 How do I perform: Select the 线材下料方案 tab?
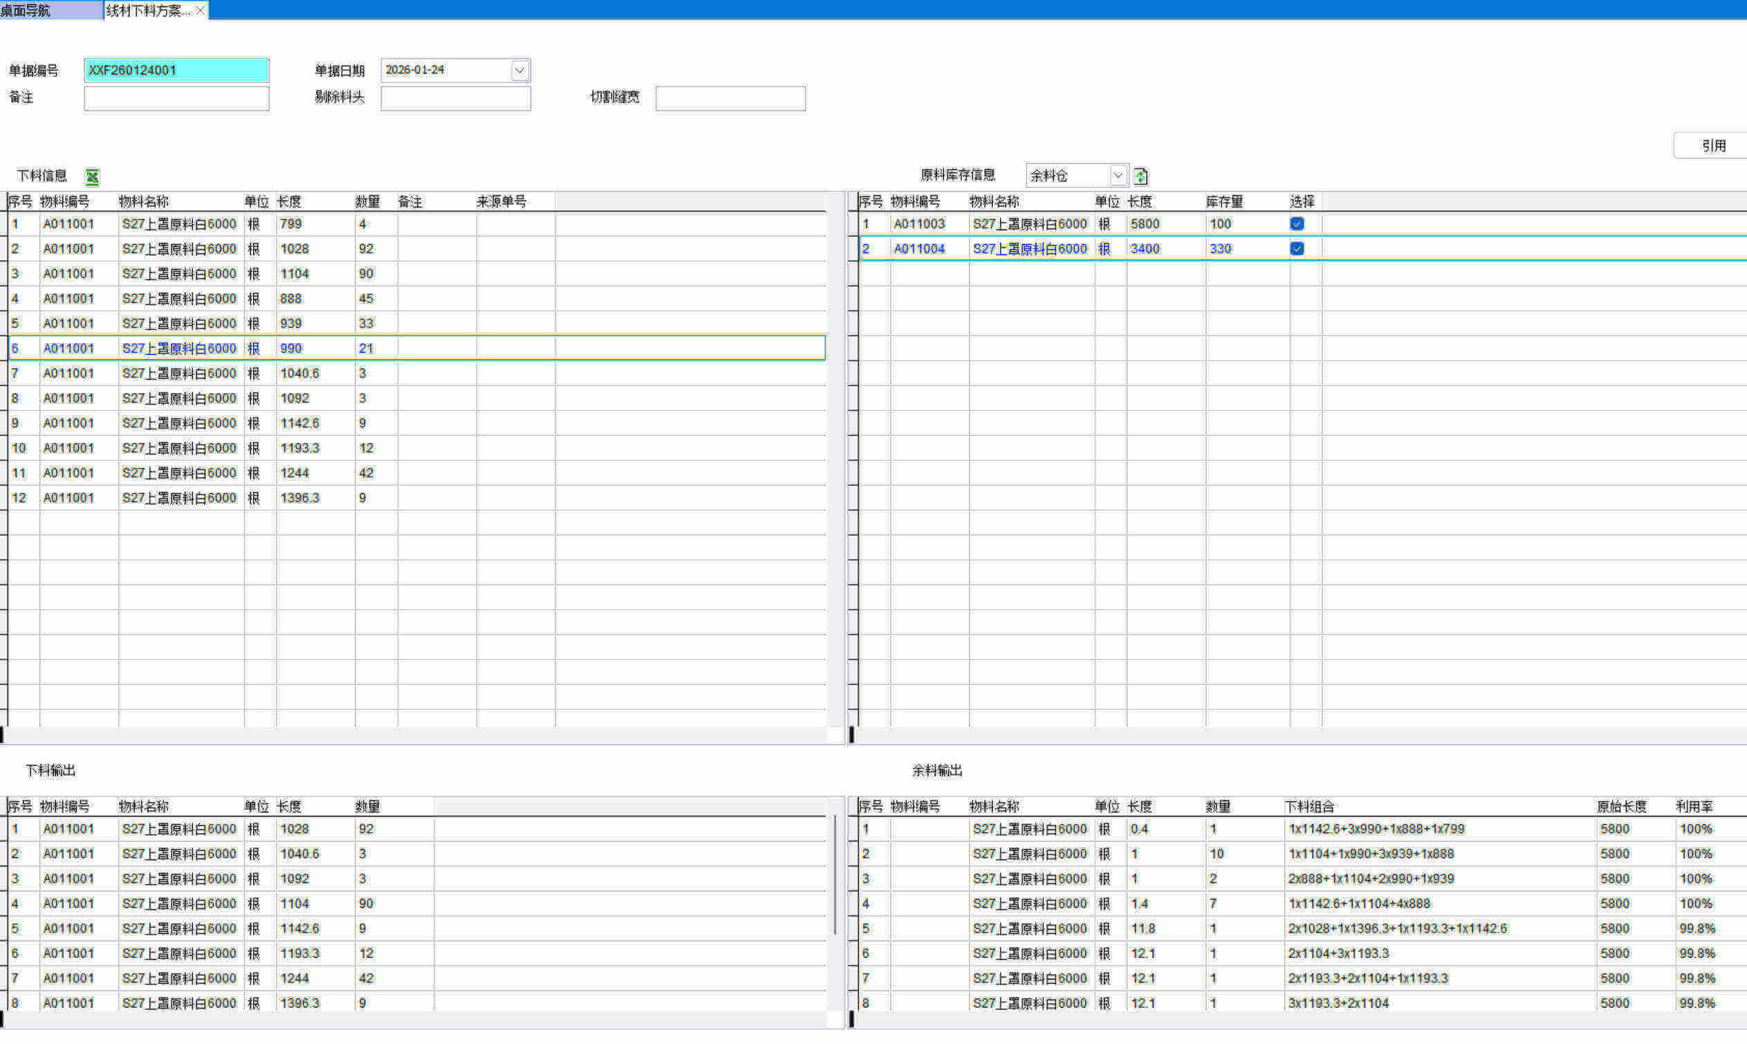point(148,10)
